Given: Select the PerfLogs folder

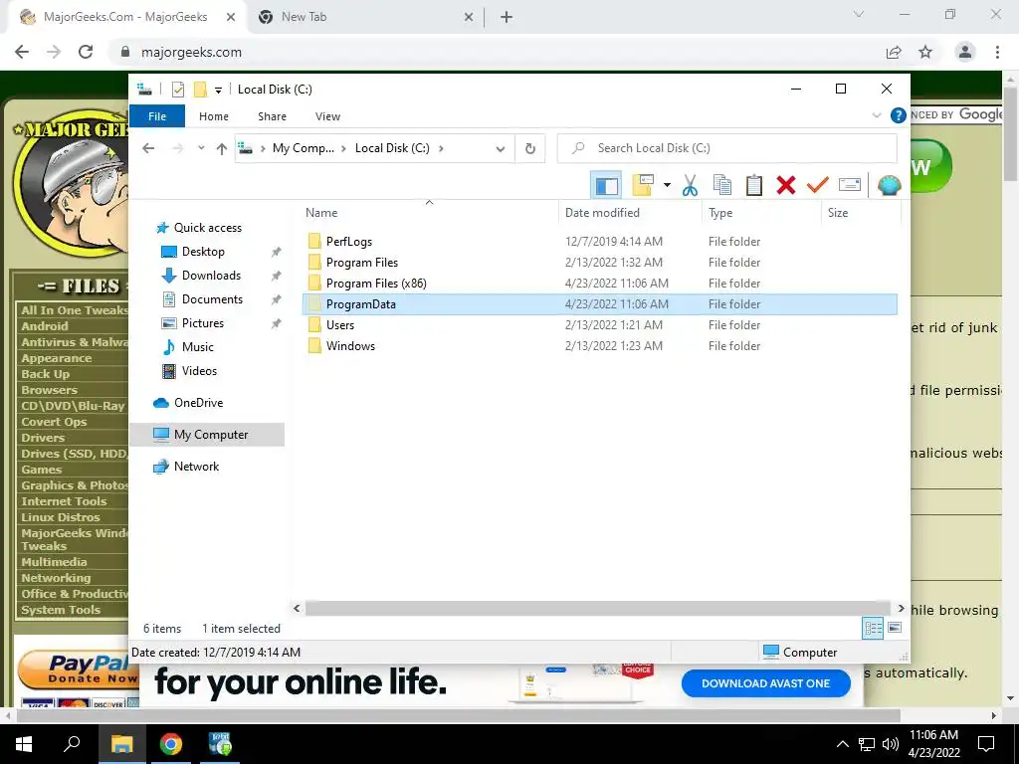Looking at the screenshot, I should tap(349, 241).
